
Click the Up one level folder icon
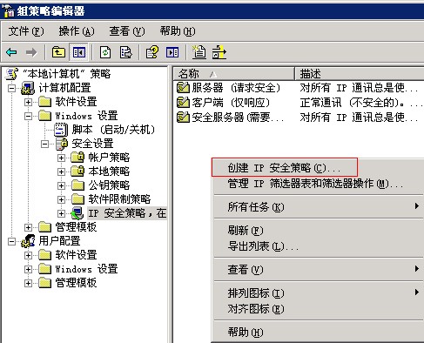click(x=58, y=52)
